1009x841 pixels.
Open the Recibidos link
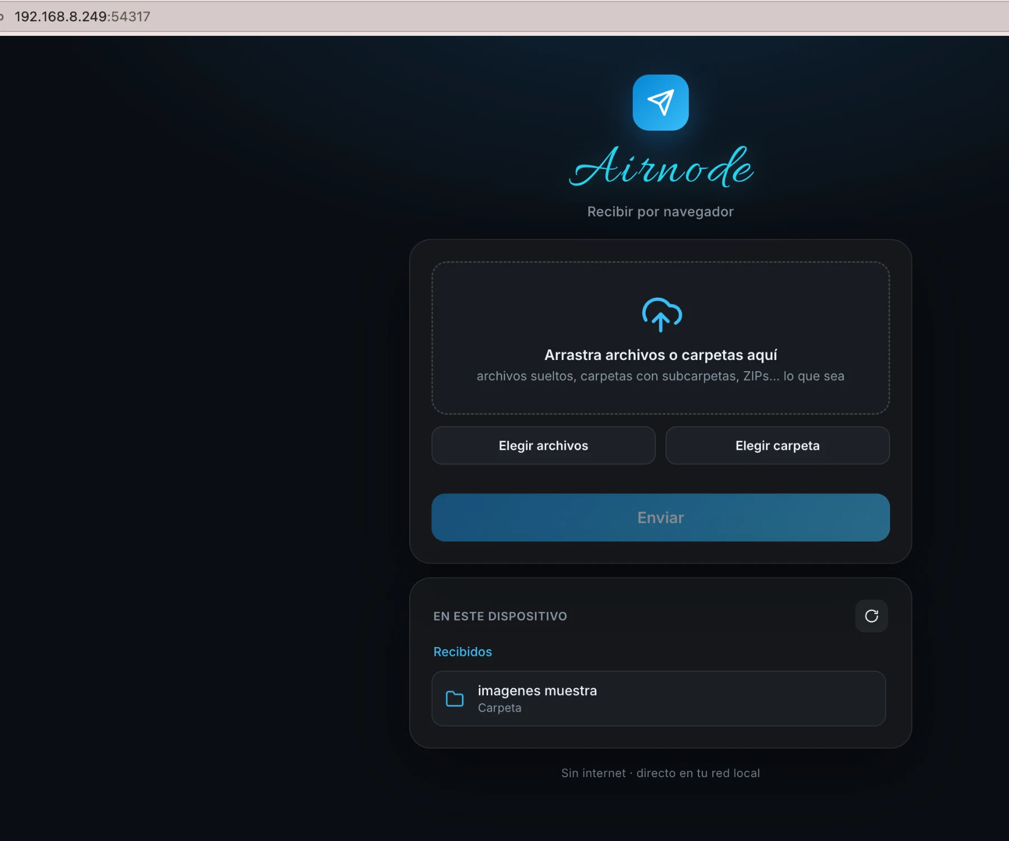(462, 652)
